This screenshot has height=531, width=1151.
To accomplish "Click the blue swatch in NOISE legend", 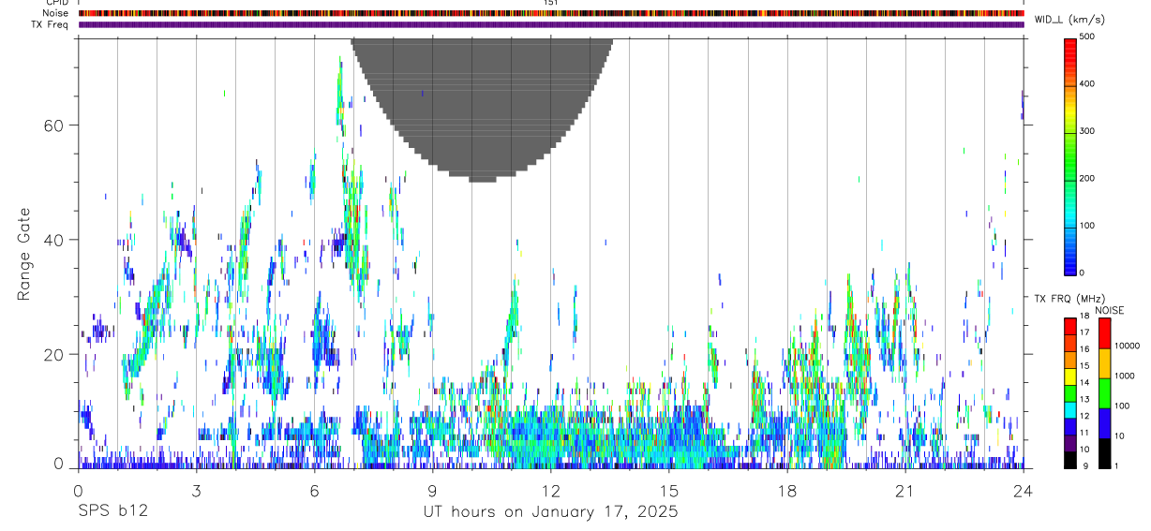I will 1104,423.
